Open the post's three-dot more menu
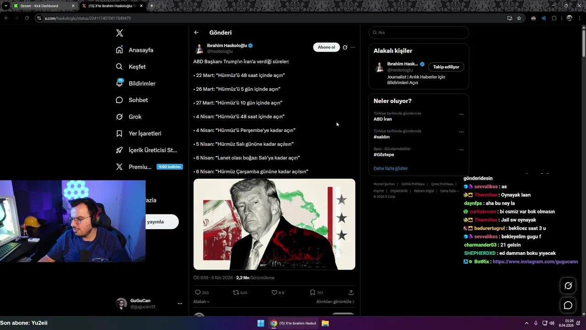 coord(353,47)
